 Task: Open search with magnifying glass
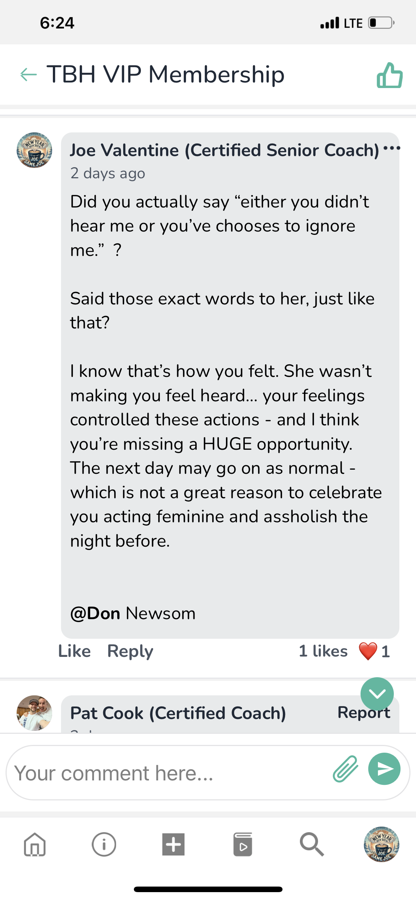pyautogui.click(x=312, y=845)
